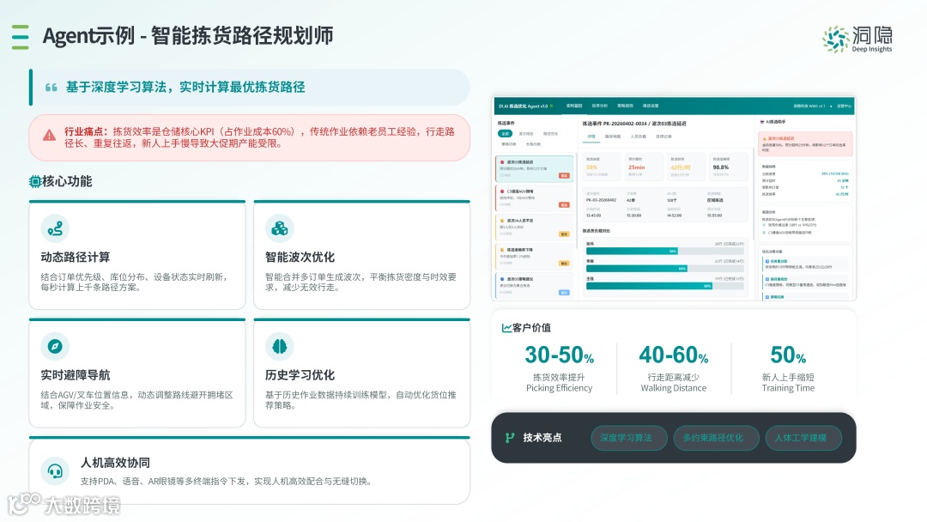The height and width of the screenshot is (522, 927).
Task: Click the headset icon on 人机高效协同 card
Action: point(55,471)
